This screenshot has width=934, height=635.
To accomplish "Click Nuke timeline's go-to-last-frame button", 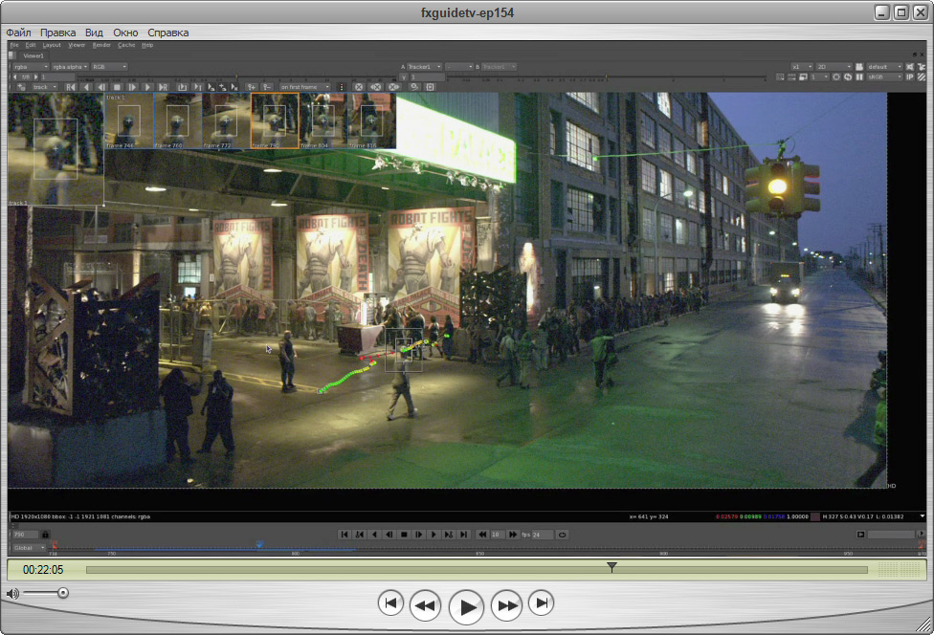I will coord(463,535).
